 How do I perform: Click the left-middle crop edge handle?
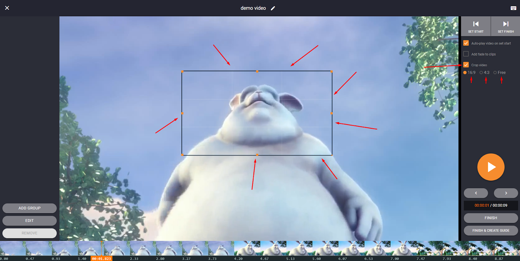(182, 113)
